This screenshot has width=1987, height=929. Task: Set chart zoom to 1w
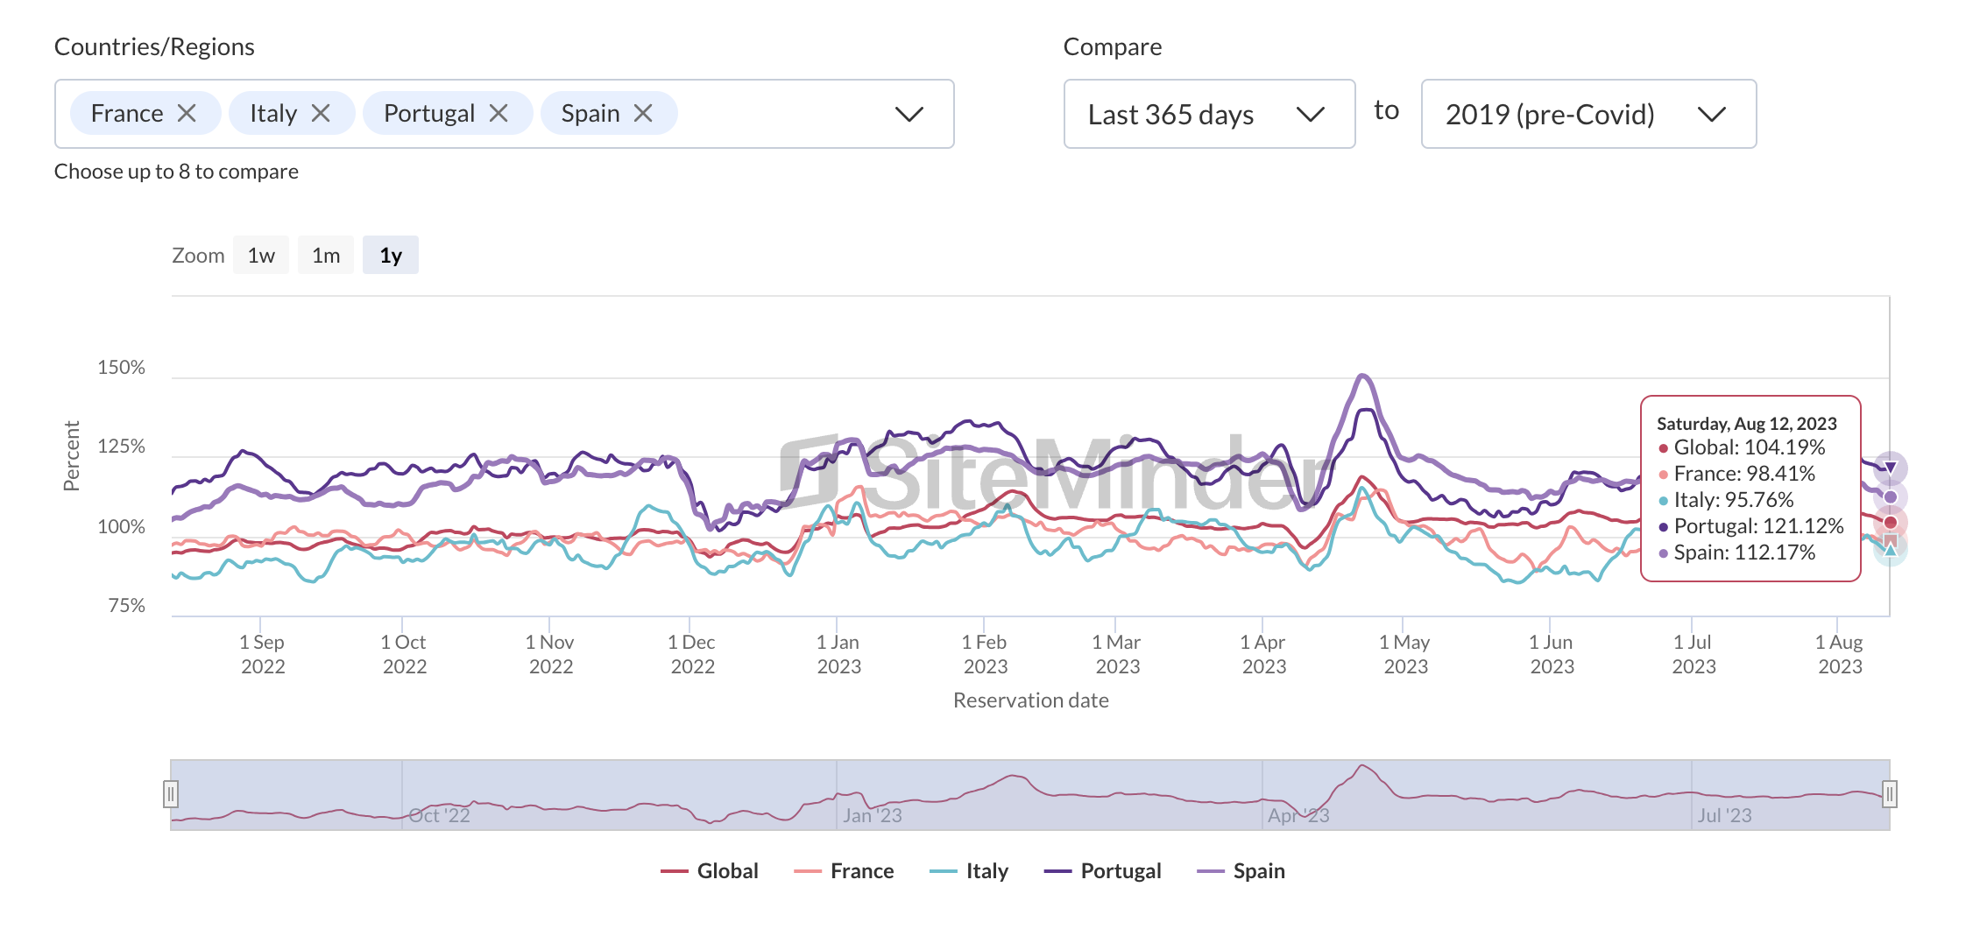coord(261,255)
